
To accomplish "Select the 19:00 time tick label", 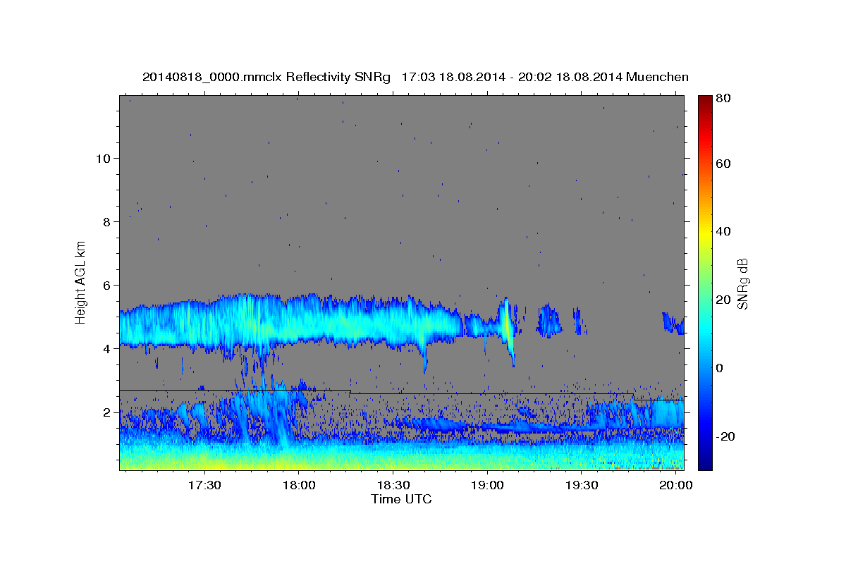I will click(488, 486).
